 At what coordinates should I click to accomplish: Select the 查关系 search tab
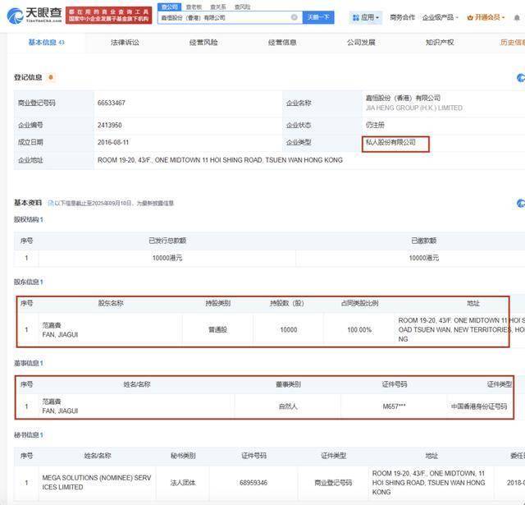(218, 7)
